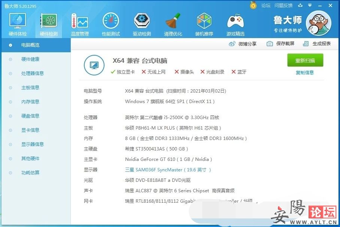Click the 瑞昱 RTL8168/8111/8112 network card value
The height and width of the screenshot is (227, 340).
point(189,201)
